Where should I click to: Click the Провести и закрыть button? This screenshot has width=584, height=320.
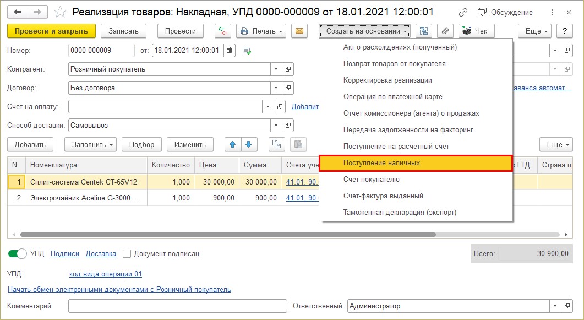(x=52, y=31)
